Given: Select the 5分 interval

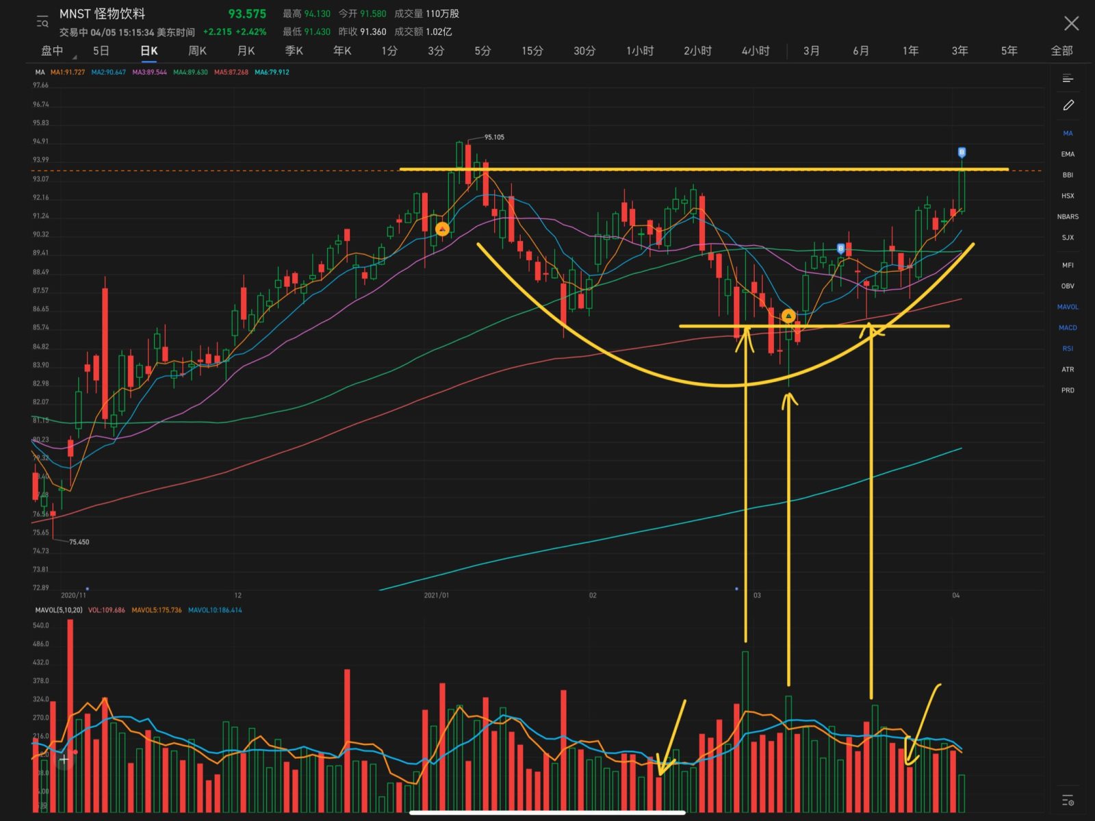Looking at the screenshot, I should click(482, 51).
